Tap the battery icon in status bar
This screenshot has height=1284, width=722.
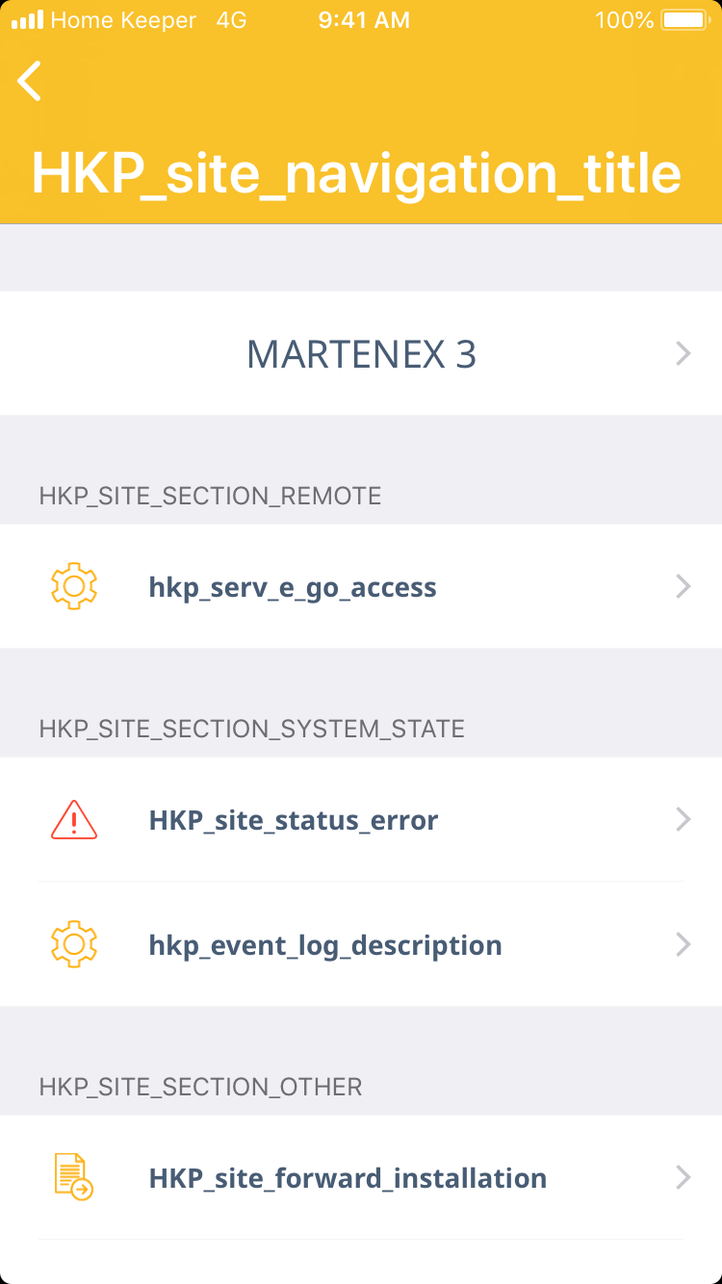[684, 20]
